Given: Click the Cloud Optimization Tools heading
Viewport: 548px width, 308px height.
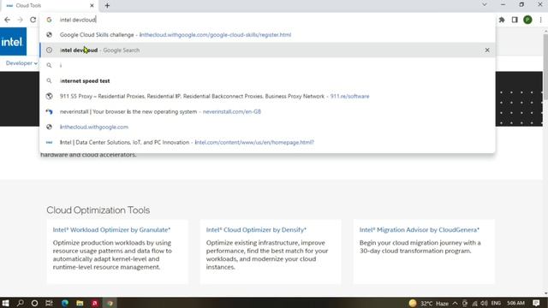Looking at the screenshot, I should (98, 210).
